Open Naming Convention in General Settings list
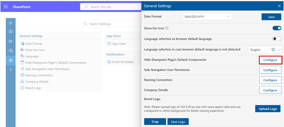Image resolution: width=284 pixels, height=127 pixels. coord(38,75)
